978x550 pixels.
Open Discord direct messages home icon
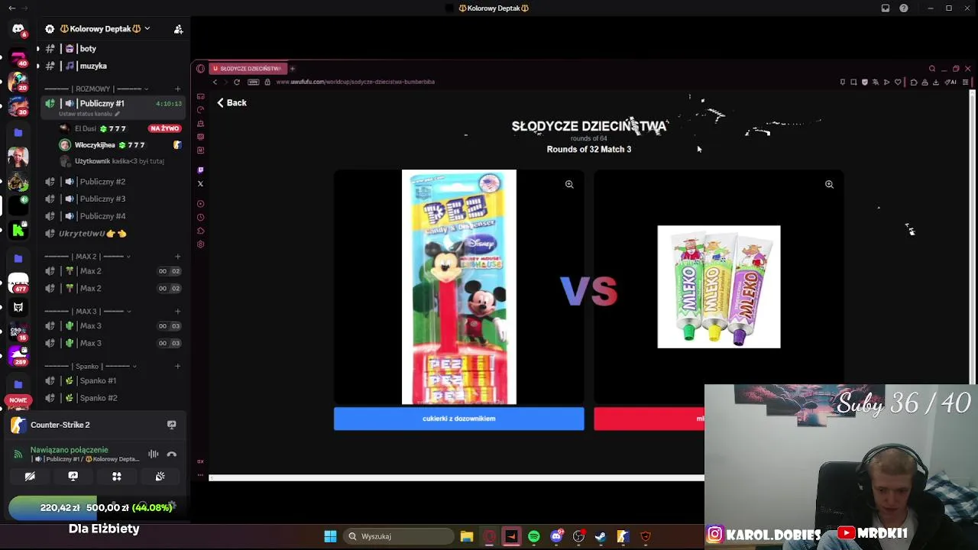coord(18,29)
